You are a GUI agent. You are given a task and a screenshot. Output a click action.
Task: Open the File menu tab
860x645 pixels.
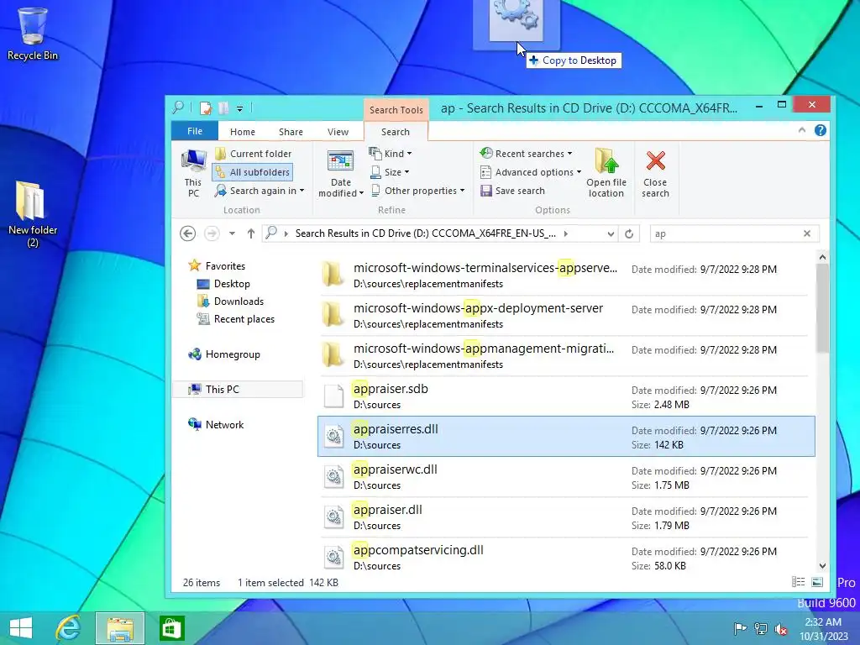point(195,131)
